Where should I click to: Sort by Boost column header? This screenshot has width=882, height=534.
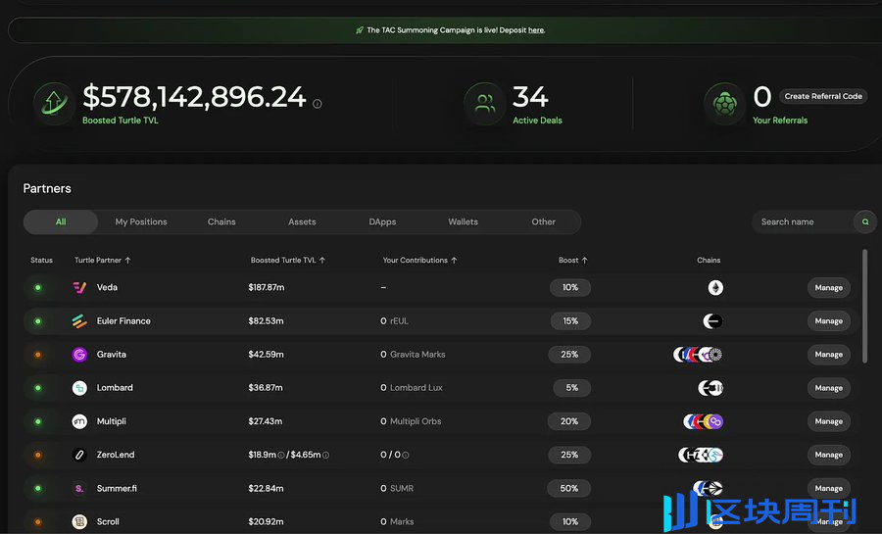point(572,261)
